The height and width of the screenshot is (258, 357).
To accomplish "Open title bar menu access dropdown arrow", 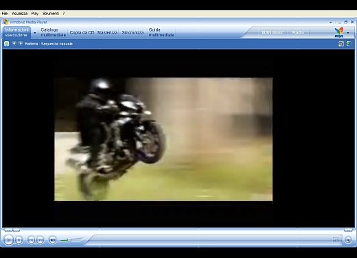I will (331, 23).
